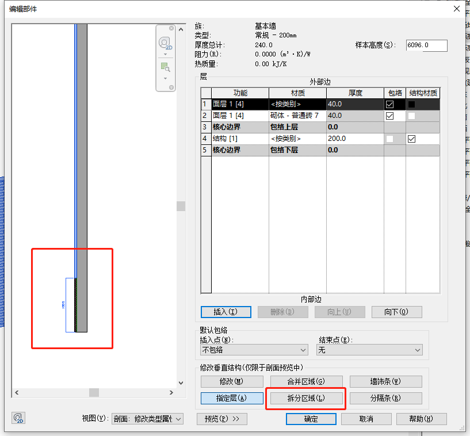Click the 向下(O) button
This screenshot has height=436, width=470.
[x=396, y=312]
